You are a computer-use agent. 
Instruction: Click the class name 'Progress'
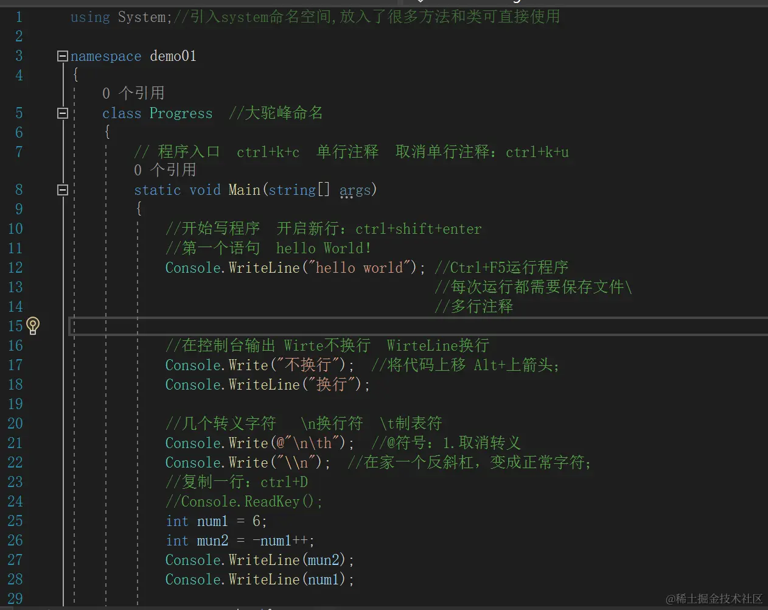click(181, 113)
